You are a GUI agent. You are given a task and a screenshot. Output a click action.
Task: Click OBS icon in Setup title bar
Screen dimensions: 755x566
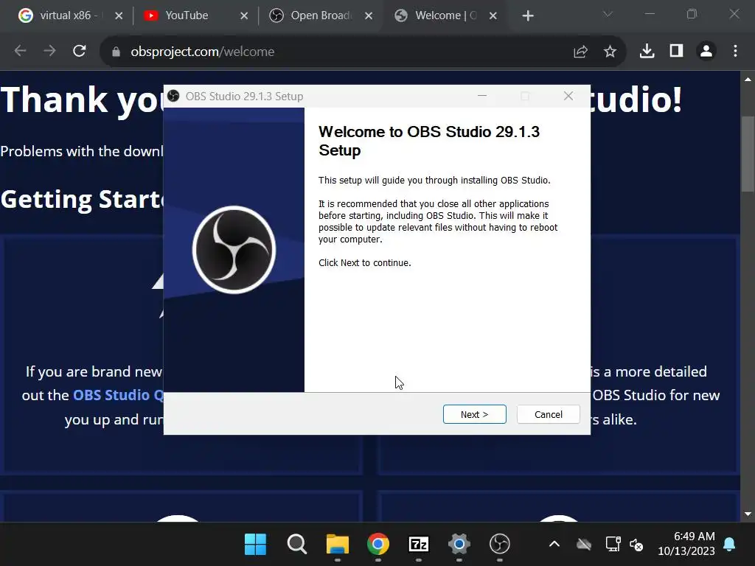pos(173,97)
